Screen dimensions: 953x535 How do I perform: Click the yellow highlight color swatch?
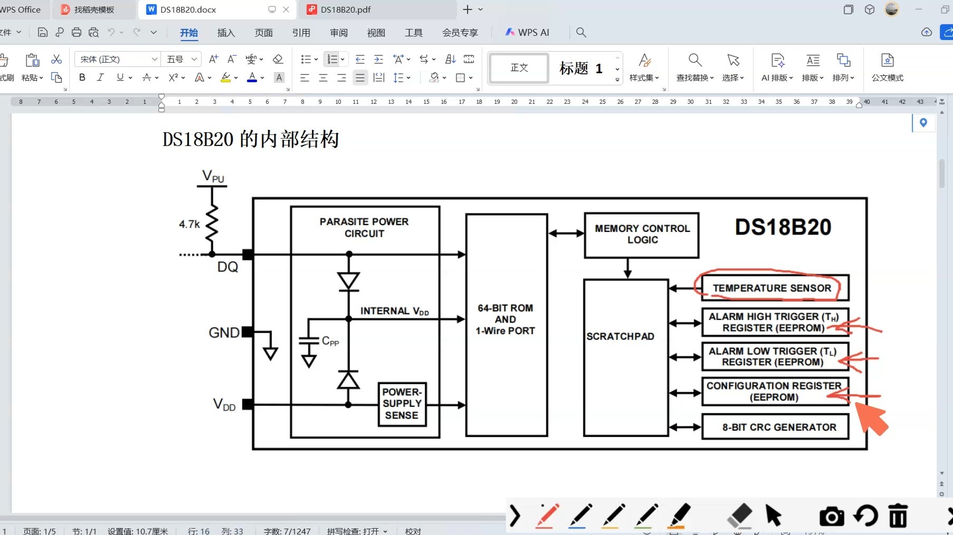pos(226,77)
